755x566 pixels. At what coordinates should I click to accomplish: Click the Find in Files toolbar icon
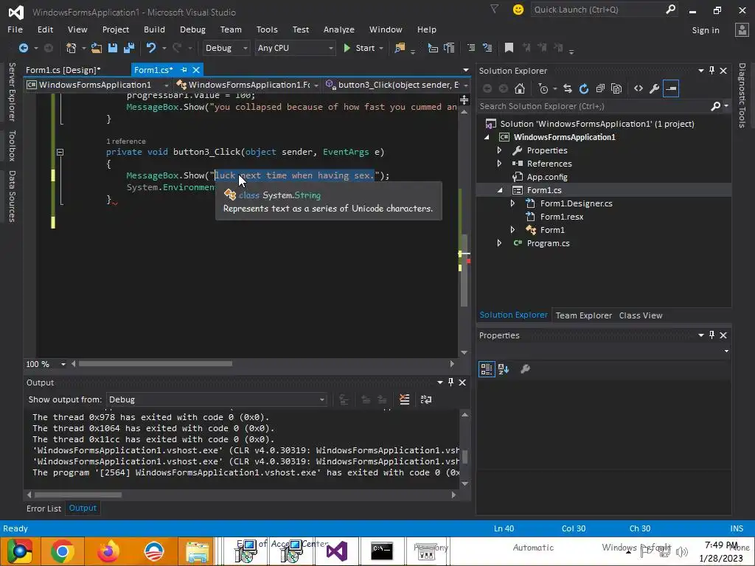tap(400, 48)
